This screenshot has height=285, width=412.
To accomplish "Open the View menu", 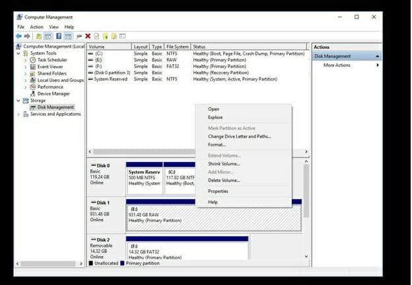I will pyautogui.click(x=54, y=27).
